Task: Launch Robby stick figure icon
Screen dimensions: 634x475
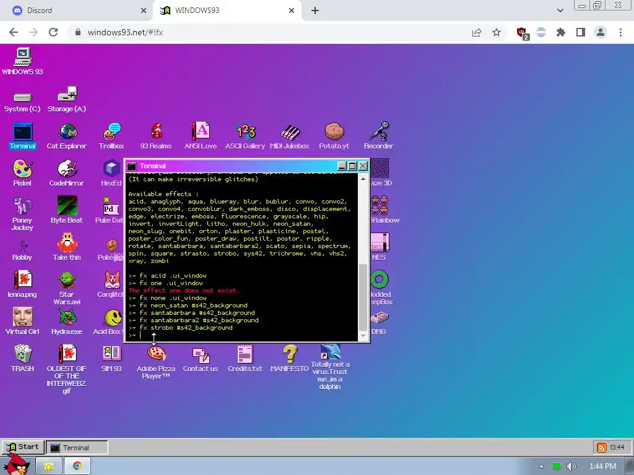Action: [x=23, y=250]
